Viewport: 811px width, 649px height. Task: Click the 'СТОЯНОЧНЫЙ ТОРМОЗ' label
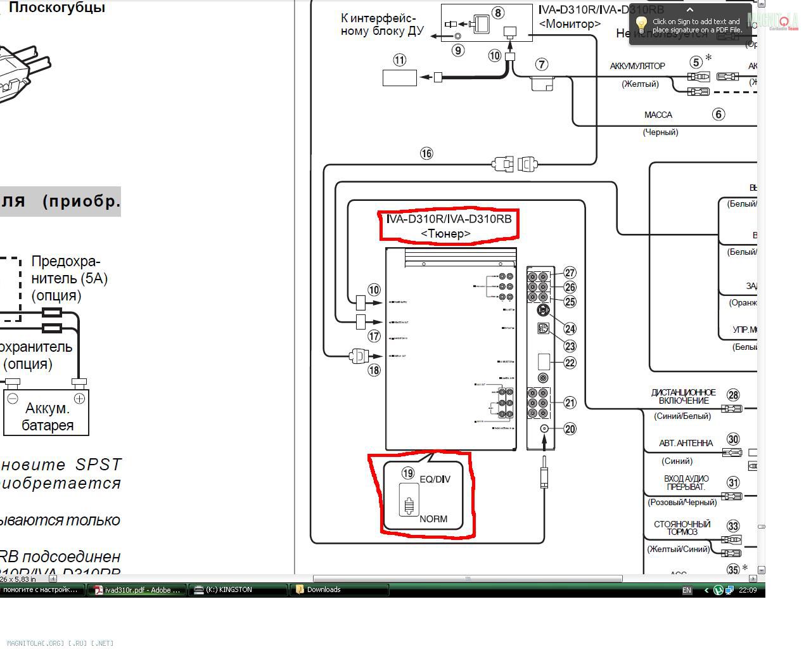click(682, 528)
